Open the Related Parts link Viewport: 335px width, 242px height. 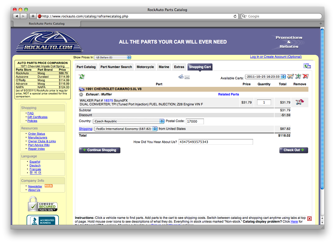[x=229, y=94]
